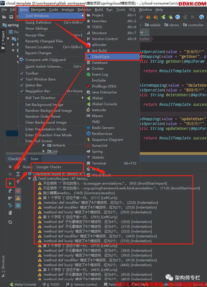Toggle display of Checkstyle warnings
The image size is (207, 287).
click(18, 198)
